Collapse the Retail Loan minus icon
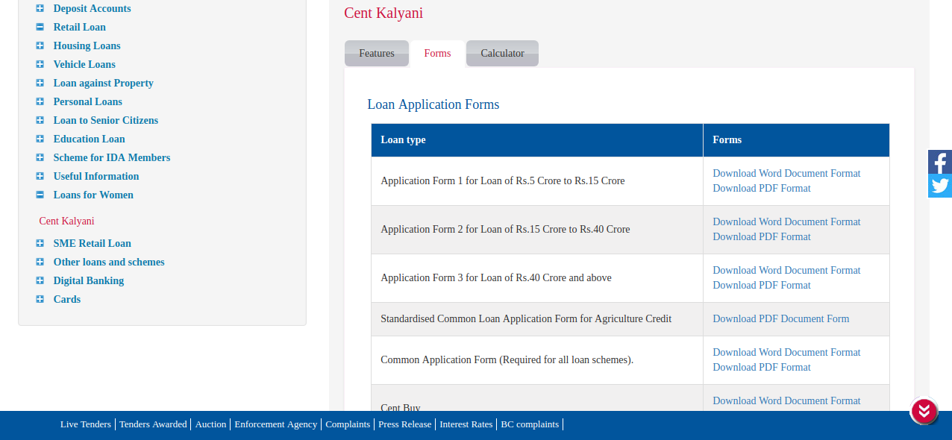Image resolution: width=952 pixels, height=440 pixels. tap(40, 27)
